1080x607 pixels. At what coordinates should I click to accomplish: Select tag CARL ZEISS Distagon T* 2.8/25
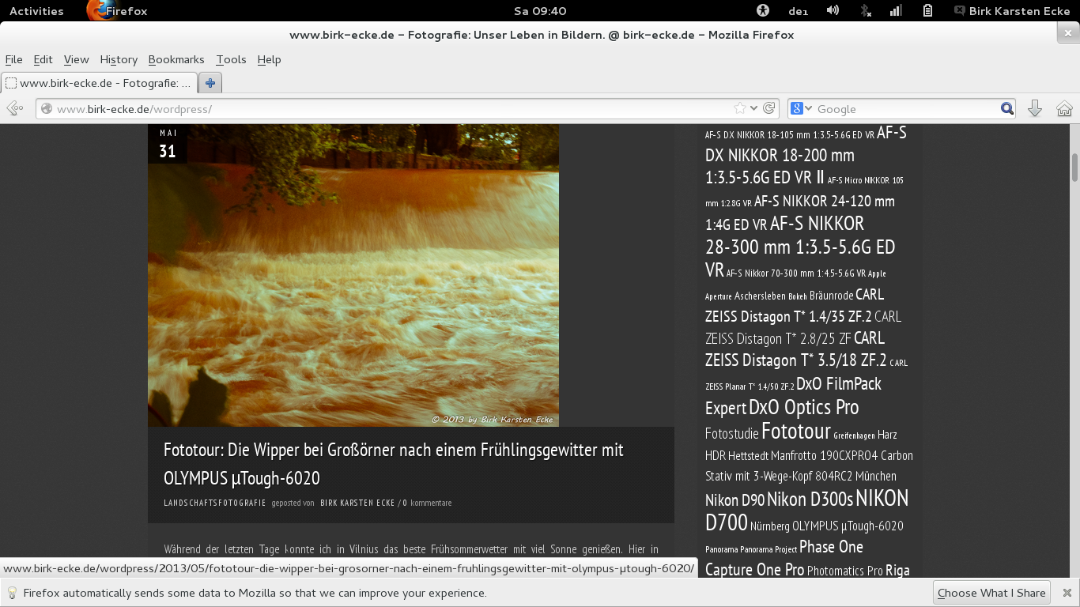(x=803, y=327)
